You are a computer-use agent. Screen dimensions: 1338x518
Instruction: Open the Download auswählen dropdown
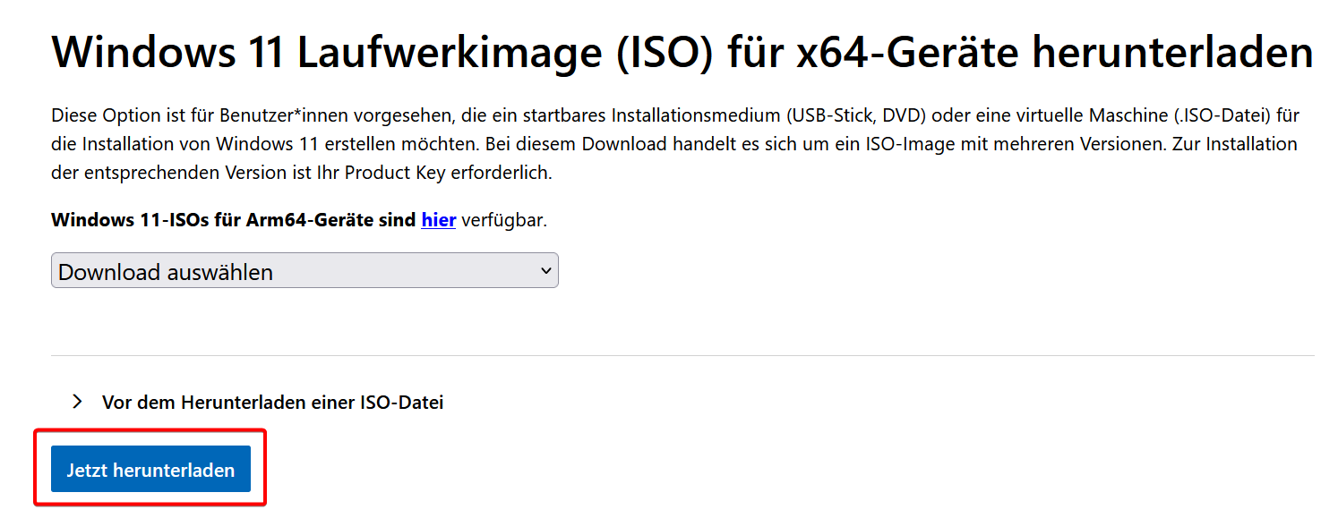coord(304,271)
